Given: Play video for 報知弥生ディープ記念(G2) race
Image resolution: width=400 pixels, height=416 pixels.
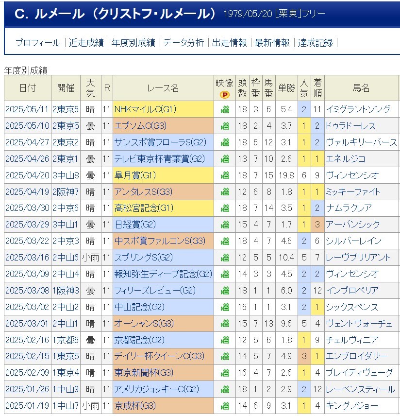Looking at the screenshot, I should tap(225, 274).
